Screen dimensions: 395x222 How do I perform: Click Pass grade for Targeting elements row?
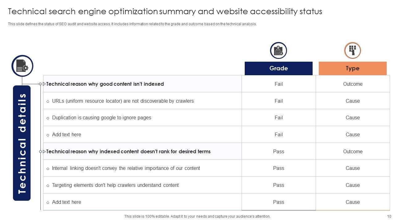pos(278,185)
